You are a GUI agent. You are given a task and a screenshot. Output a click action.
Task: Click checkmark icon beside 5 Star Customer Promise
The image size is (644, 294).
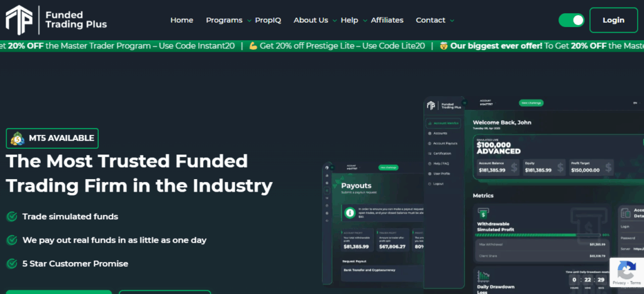click(11, 263)
